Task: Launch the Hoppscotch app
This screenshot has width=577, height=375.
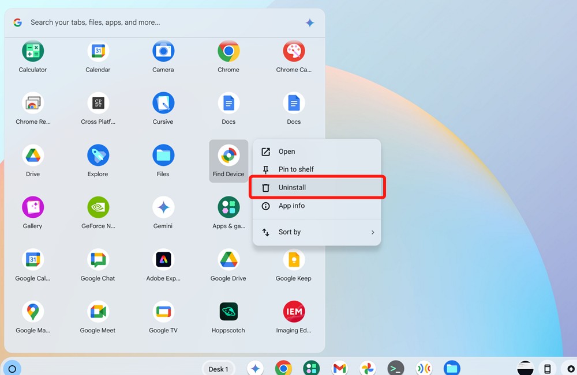Action: click(x=228, y=312)
